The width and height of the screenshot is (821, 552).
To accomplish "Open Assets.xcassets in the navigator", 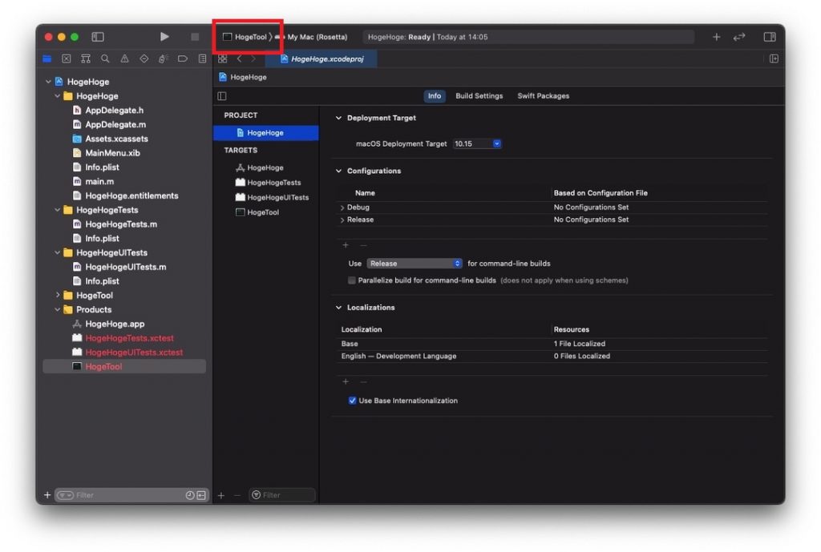I will click(x=116, y=139).
